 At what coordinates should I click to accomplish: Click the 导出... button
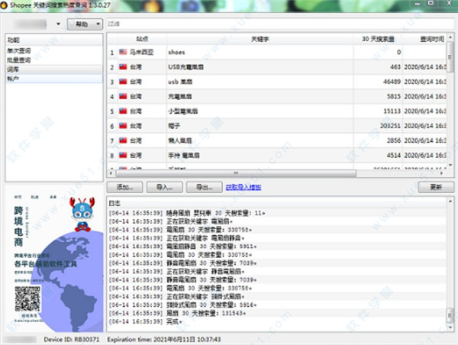point(204,187)
